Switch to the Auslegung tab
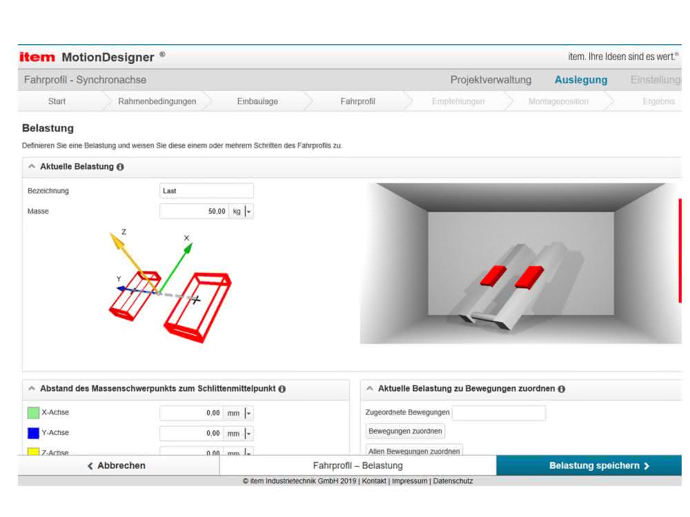Viewport: 690px width, 517px height. tap(581, 80)
